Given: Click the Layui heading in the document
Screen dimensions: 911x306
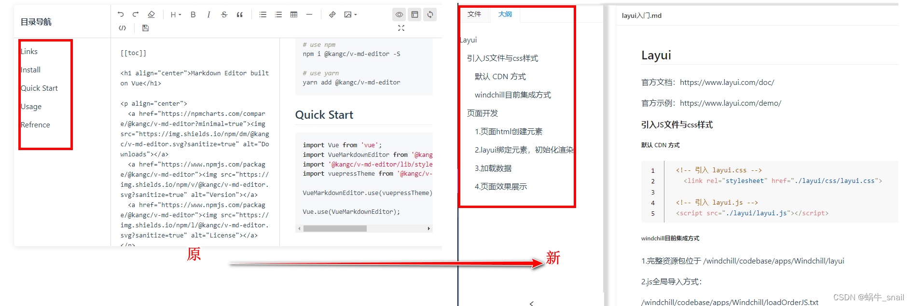Looking at the screenshot, I should [656, 55].
